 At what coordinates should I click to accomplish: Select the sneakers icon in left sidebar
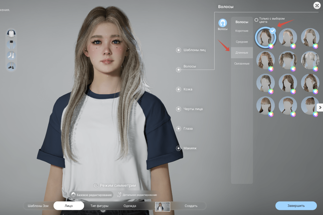11,66
